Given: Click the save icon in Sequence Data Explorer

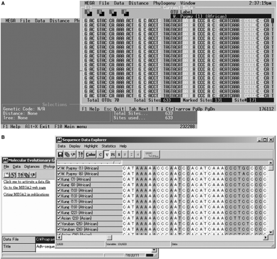Looking at the screenshot, I should pos(60,155).
